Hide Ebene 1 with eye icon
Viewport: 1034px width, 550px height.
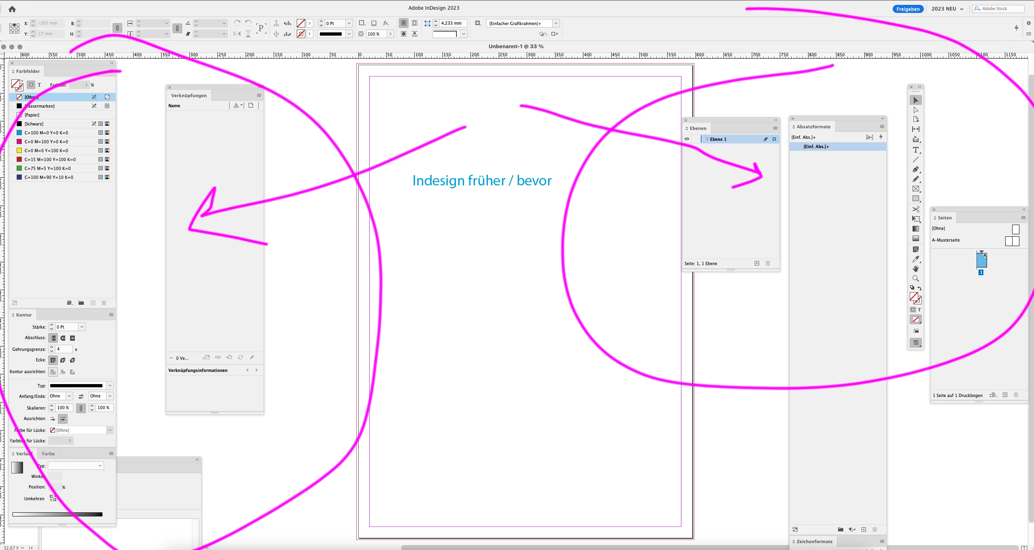point(687,139)
